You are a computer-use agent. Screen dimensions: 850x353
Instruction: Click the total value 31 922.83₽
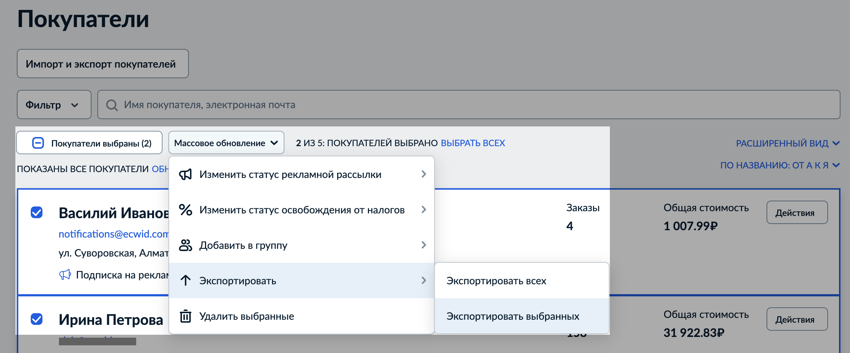(694, 333)
